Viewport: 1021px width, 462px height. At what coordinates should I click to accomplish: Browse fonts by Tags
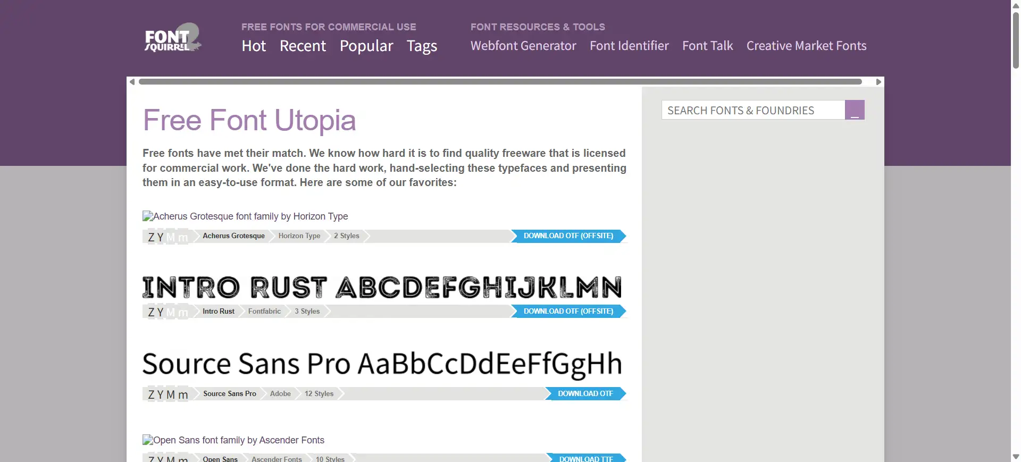pyautogui.click(x=422, y=46)
